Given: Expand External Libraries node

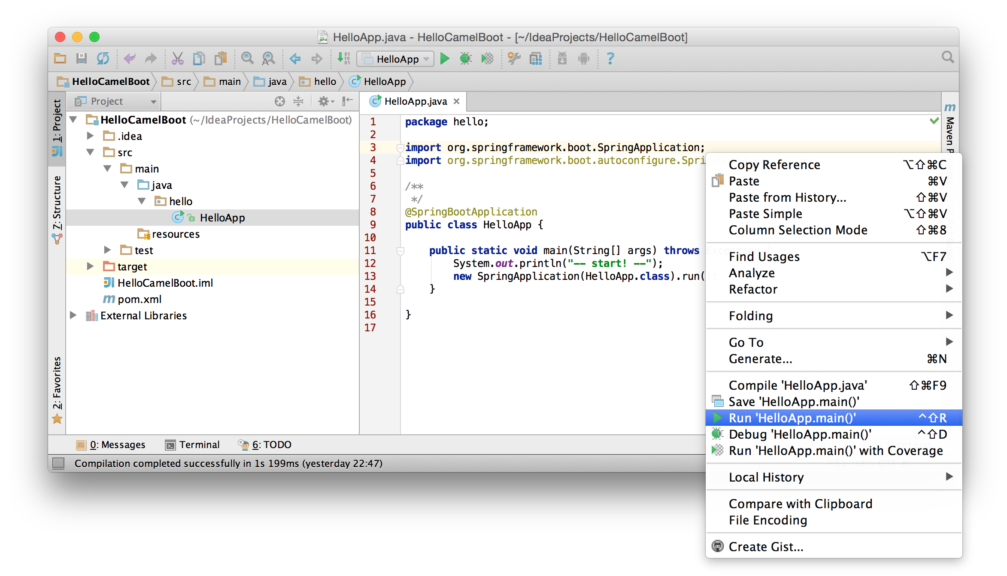Looking at the screenshot, I should pos(73,315).
